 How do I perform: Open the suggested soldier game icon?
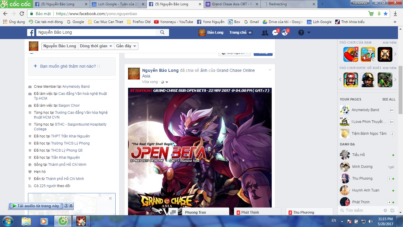368,80
